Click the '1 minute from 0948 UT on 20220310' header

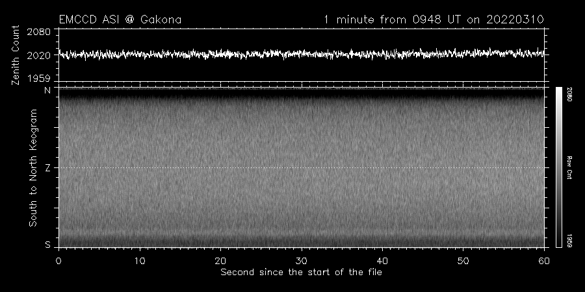click(x=434, y=19)
